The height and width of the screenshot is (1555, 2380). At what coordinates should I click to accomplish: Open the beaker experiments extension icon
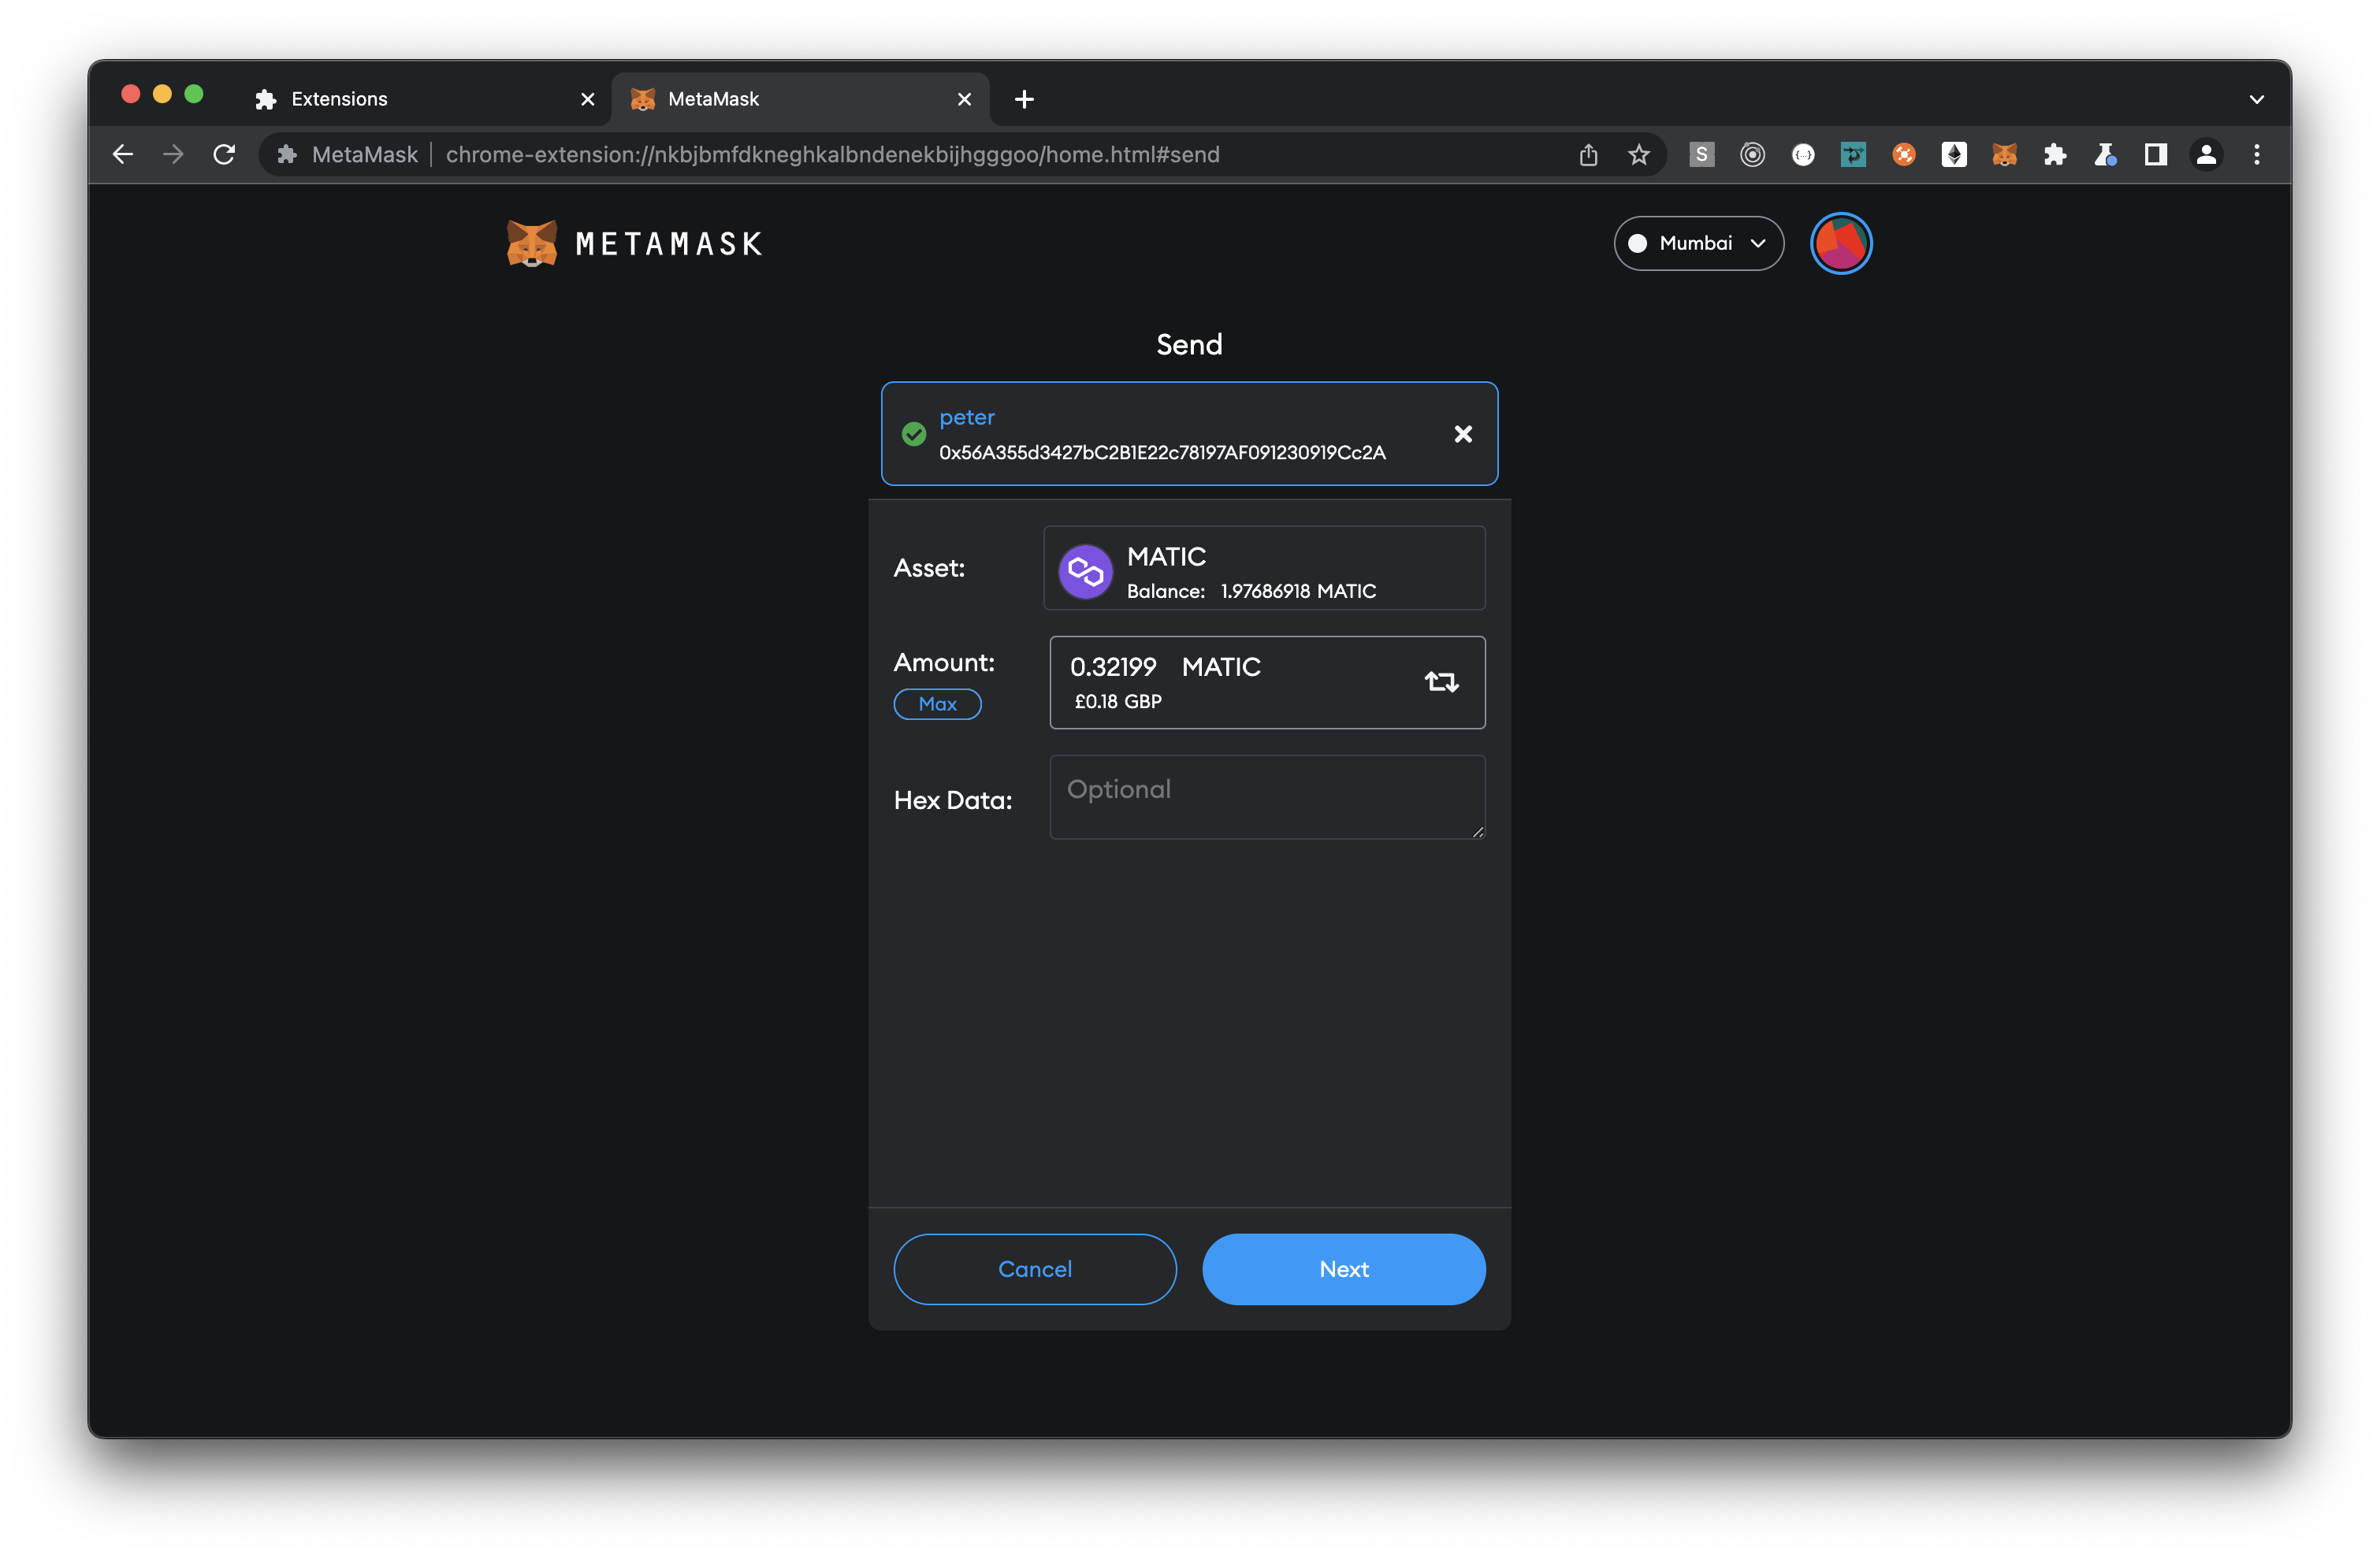point(2106,154)
